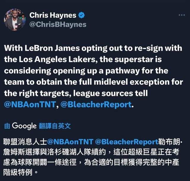Image resolution: width=190 pixels, height=181 pixels.
Task: Open @BleacherReport mention in the English tweet
Action: (x=96, y=104)
